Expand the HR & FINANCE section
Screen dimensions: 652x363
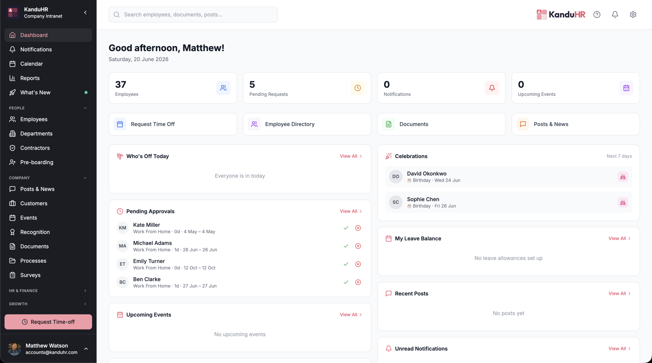coord(85,291)
